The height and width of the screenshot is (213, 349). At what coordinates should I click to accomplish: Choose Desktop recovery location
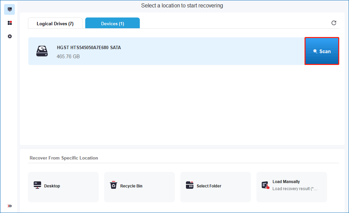(x=63, y=187)
